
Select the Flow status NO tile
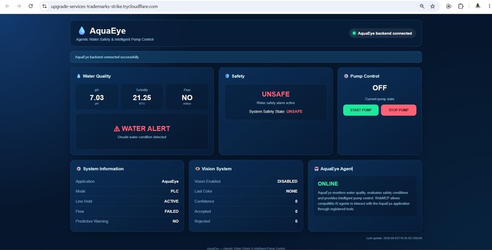tap(187, 97)
